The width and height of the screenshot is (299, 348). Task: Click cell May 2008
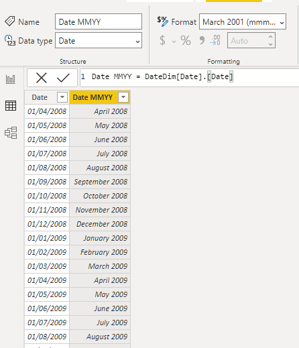point(100,125)
